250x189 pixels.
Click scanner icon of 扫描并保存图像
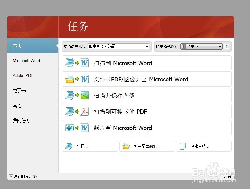[70, 95]
